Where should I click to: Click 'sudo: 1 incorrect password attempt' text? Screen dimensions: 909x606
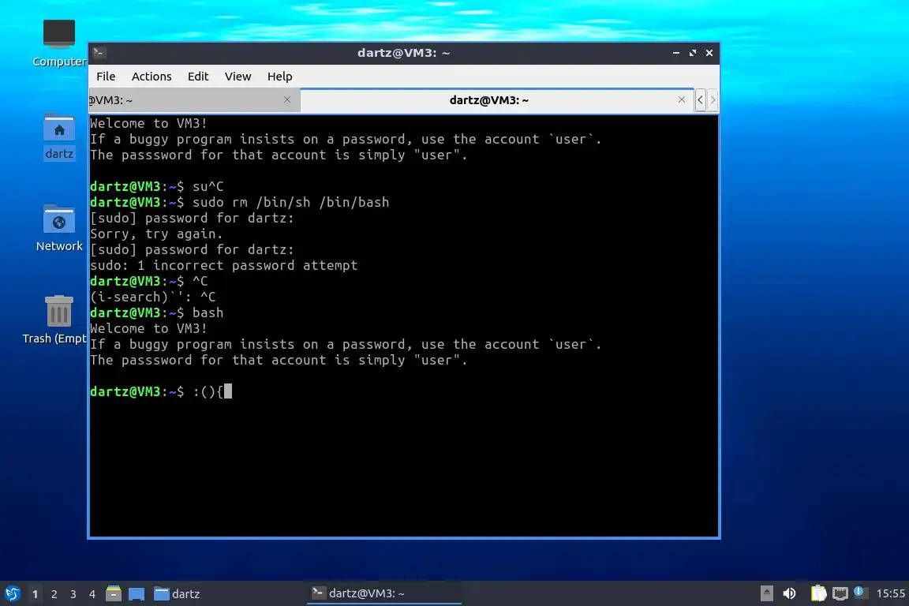tap(224, 266)
